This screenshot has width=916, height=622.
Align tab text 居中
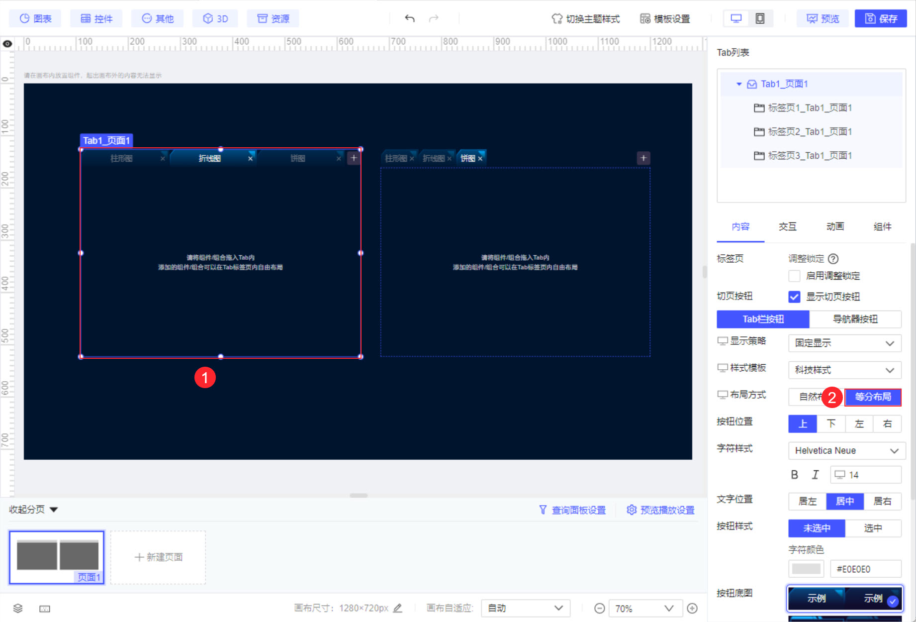845,501
